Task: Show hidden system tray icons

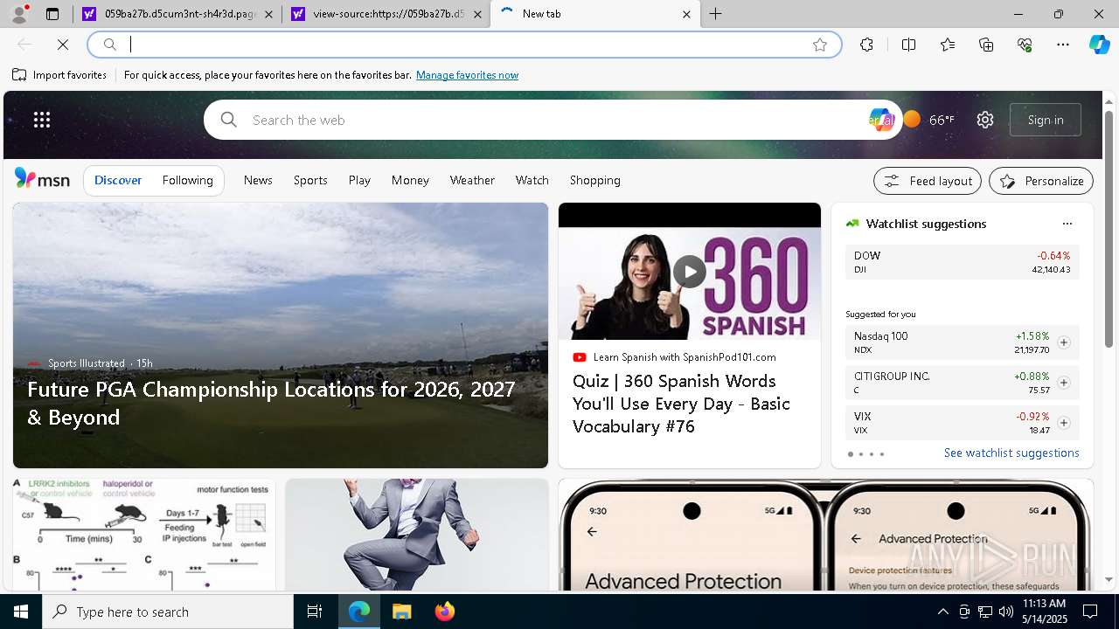Action: click(942, 612)
